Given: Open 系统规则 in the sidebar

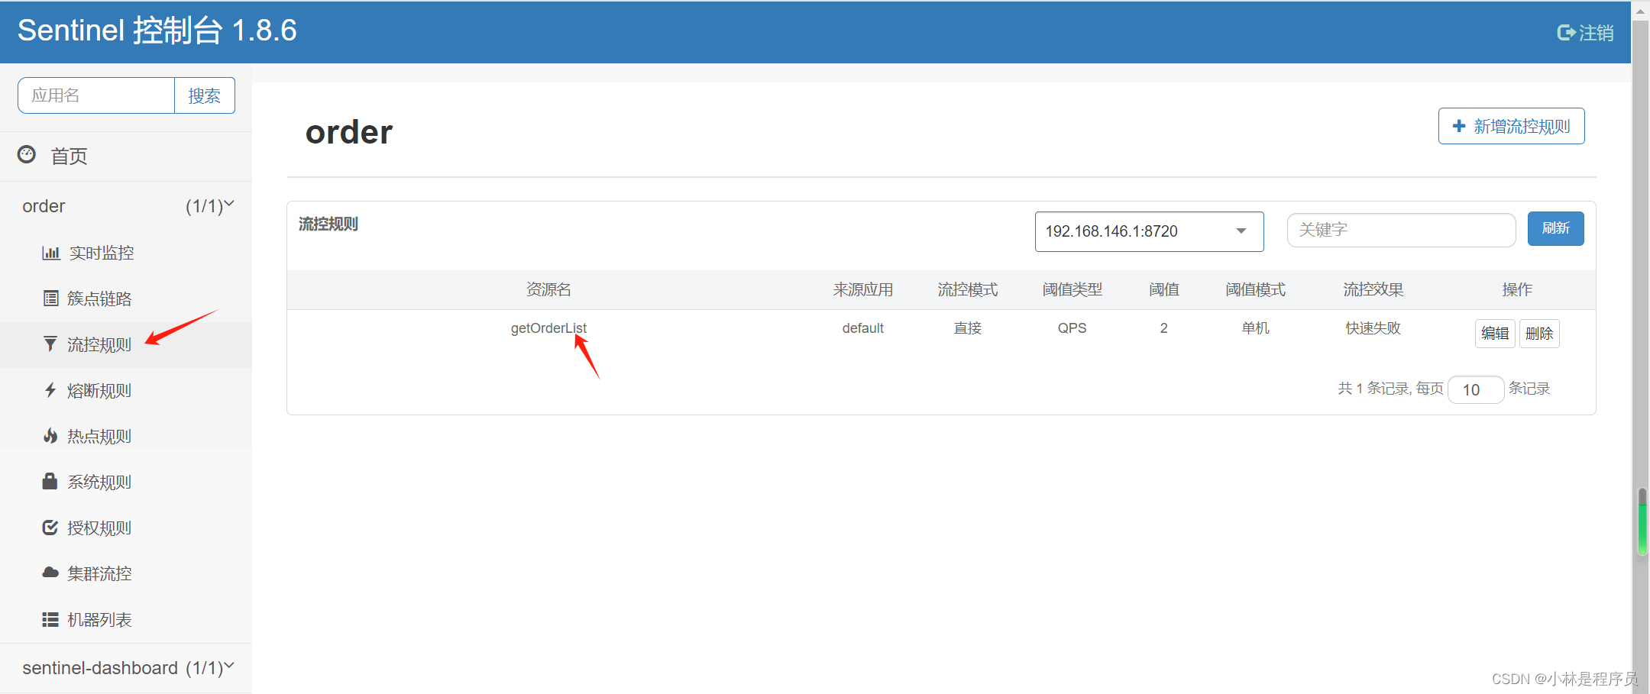Looking at the screenshot, I should coord(126,482).
